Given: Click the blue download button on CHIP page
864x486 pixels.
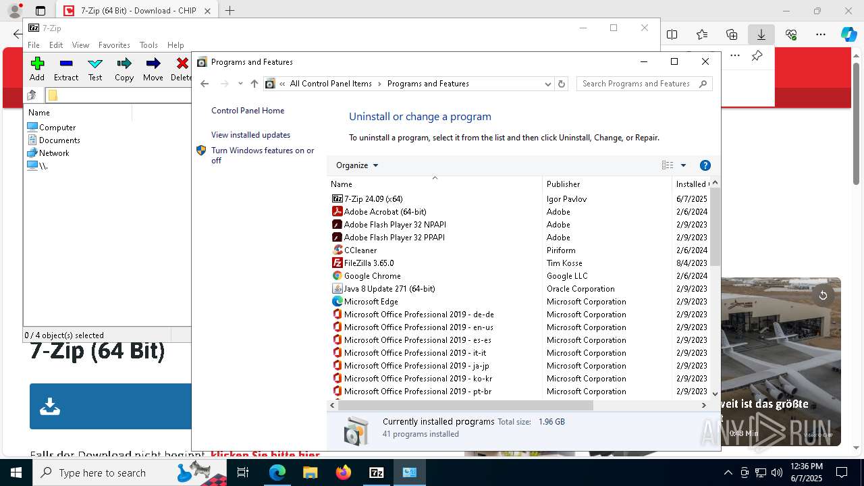Looking at the screenshot, I should coord(110,406).
